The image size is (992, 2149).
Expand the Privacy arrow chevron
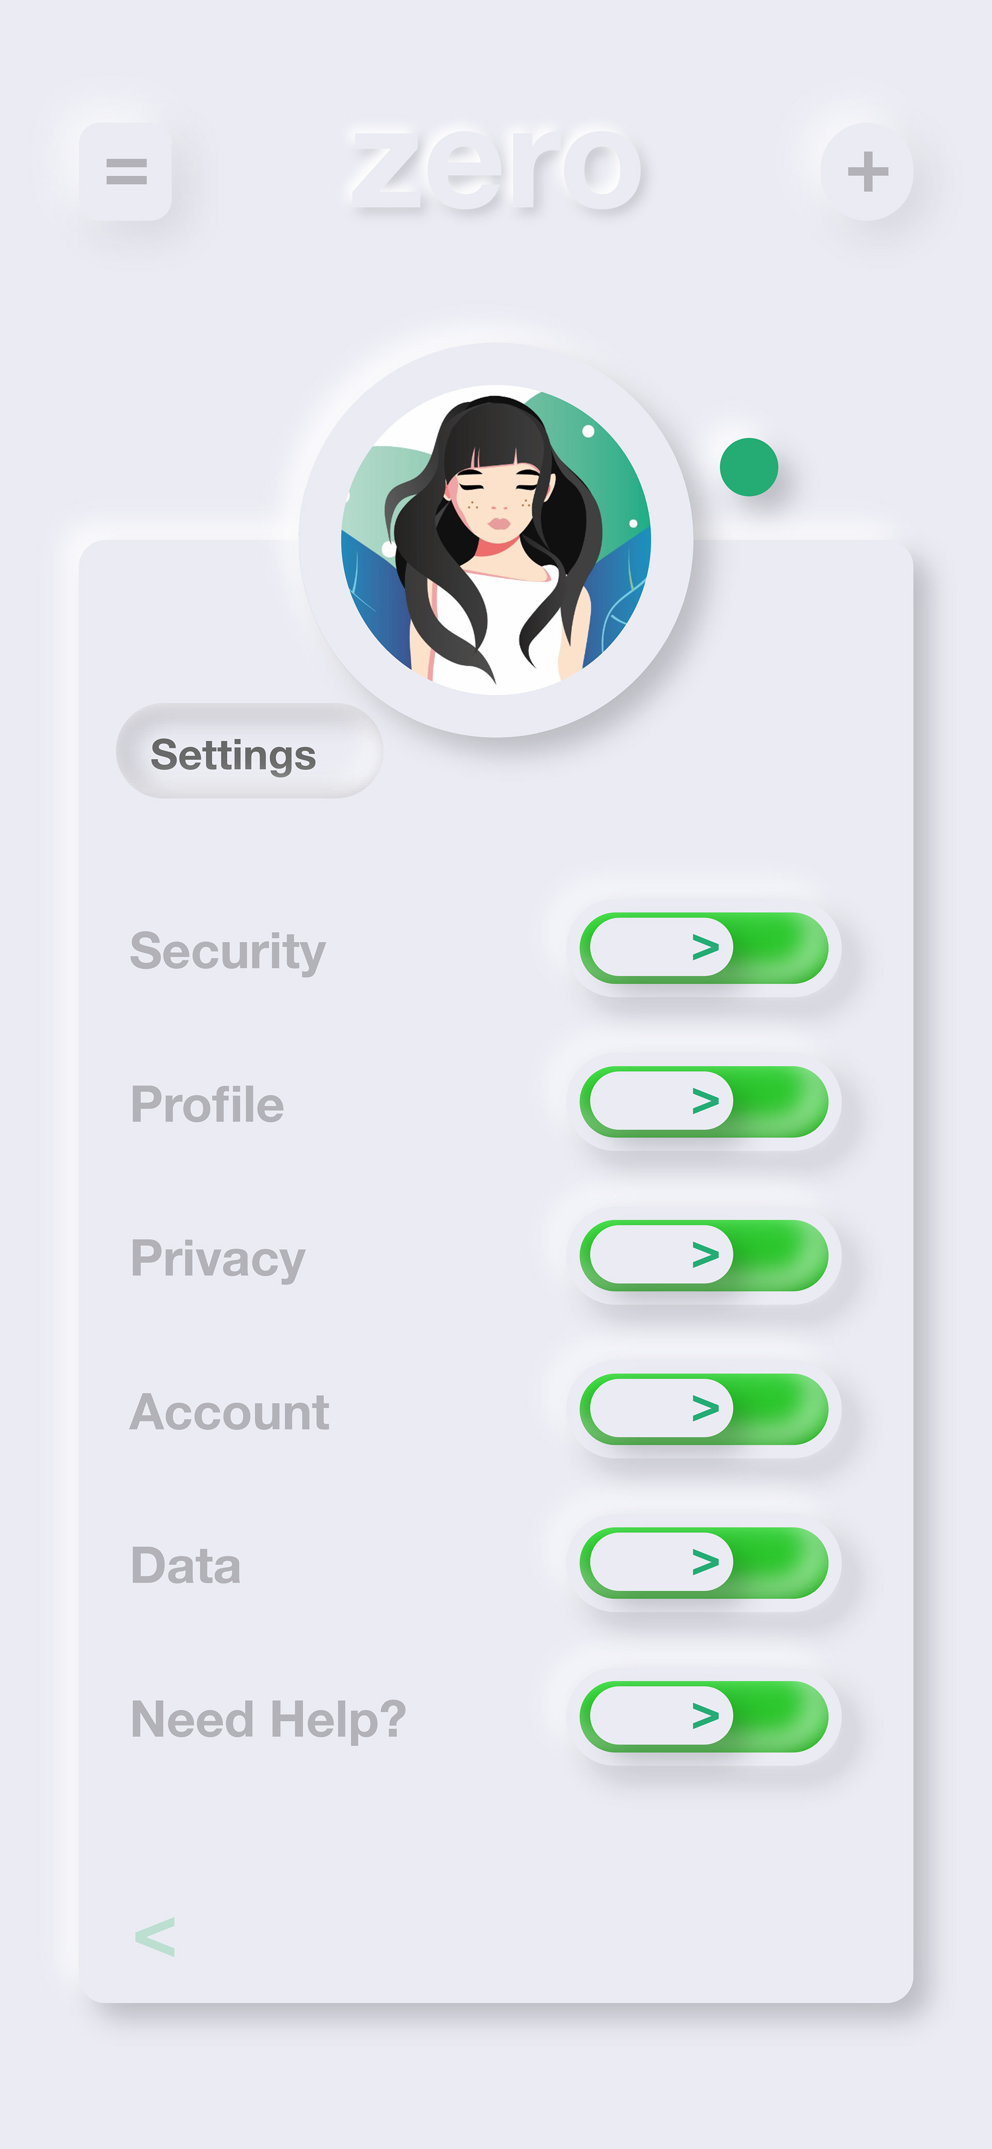click(x=705, y=1255)
